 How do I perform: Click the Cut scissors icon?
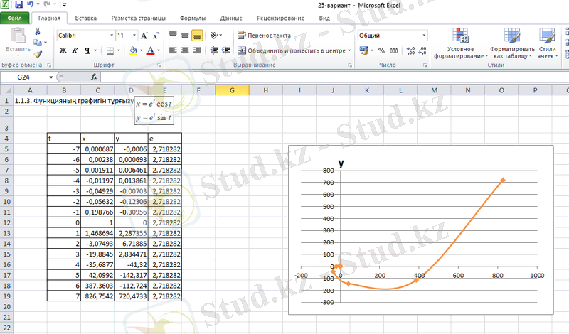[x=38, y=32]
